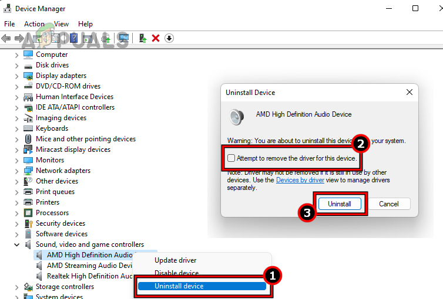Screen dimensions: 443x299
Task: Expand the Disk drives node
Action: click(x=16, y=66)
